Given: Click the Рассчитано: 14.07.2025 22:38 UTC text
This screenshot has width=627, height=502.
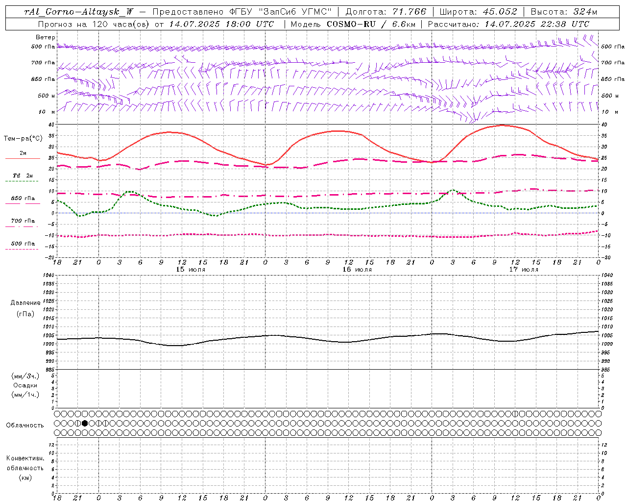Looking at the screenshot, I should [x=508, y=24].
